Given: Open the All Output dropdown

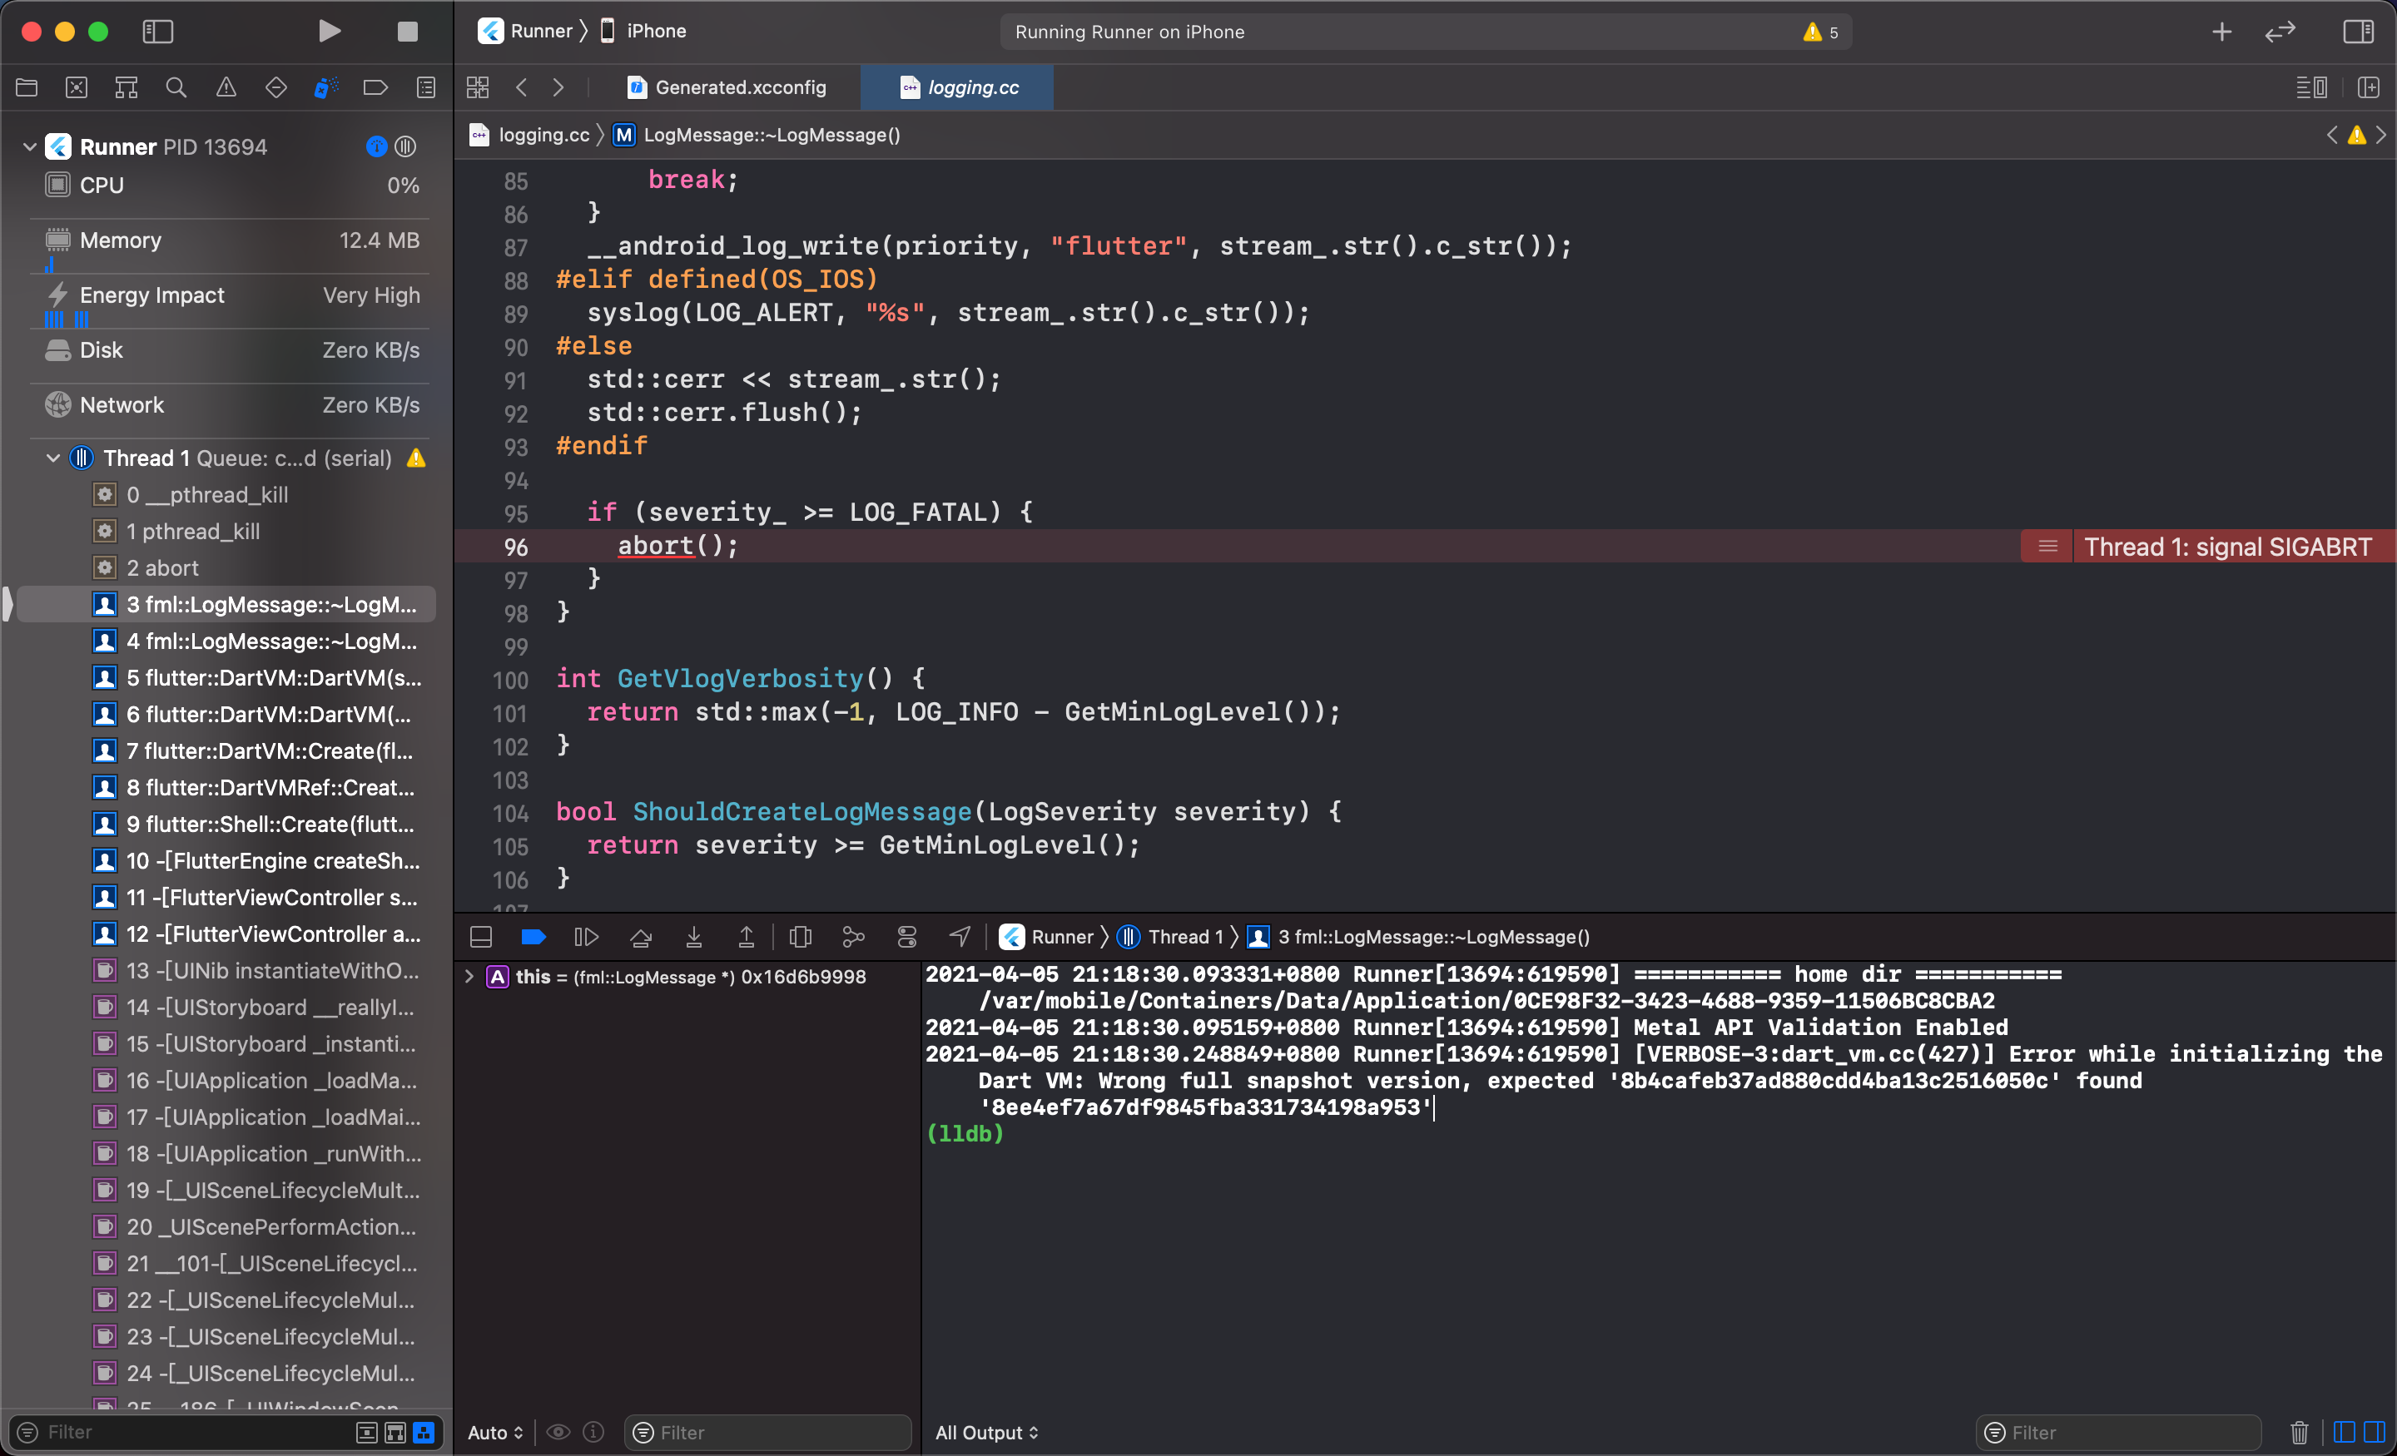Looking at the screenshot, I should [985, 1432].
